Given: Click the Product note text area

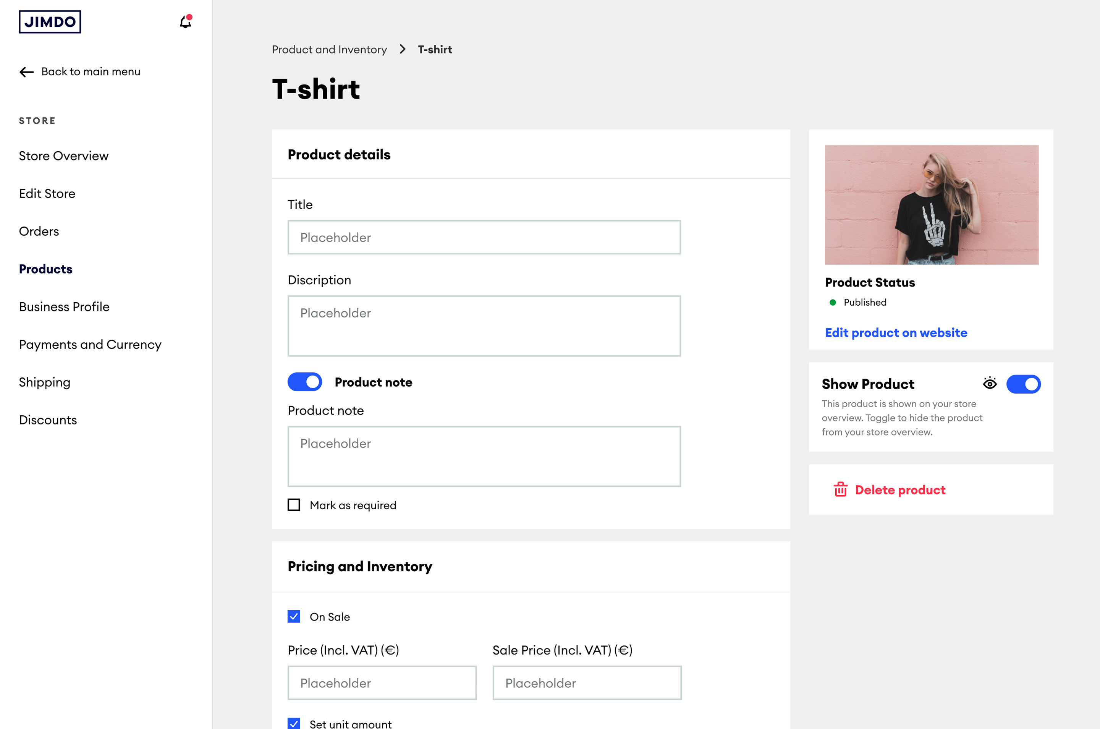Looking at the screenshot, I should (x=484, y=457).
